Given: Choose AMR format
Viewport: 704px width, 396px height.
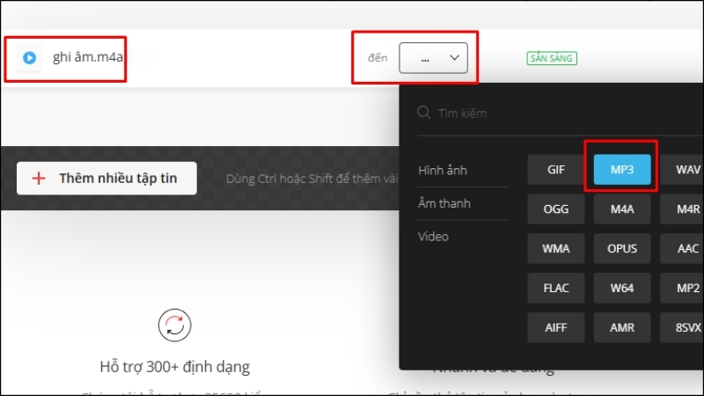Looking at the screenshot, I should [622, 327].
